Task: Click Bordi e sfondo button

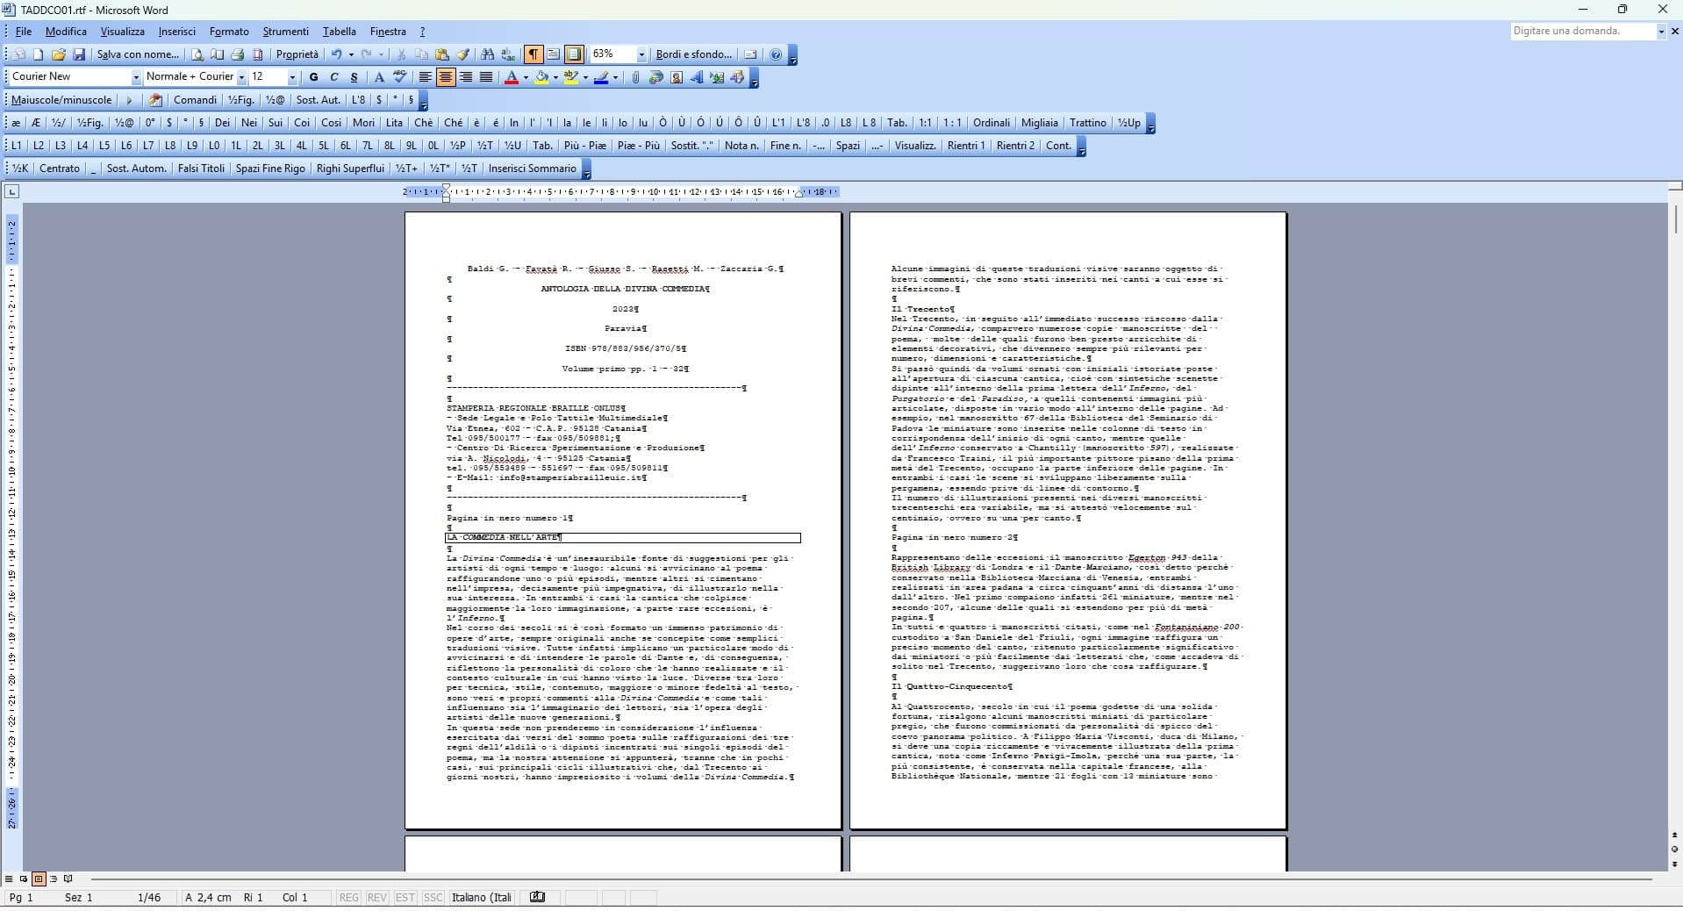Action: pos(693,54)
